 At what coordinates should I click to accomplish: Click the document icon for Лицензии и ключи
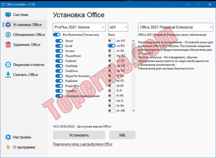(8, 65)
